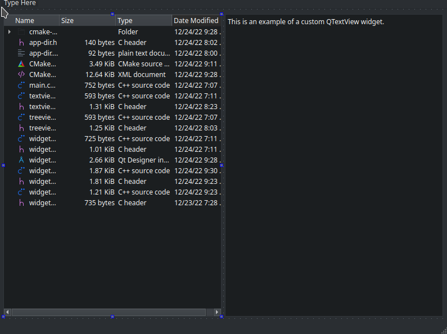Sort by the Size column header
The width and height of the screenshot is (447, 334).
84,21
